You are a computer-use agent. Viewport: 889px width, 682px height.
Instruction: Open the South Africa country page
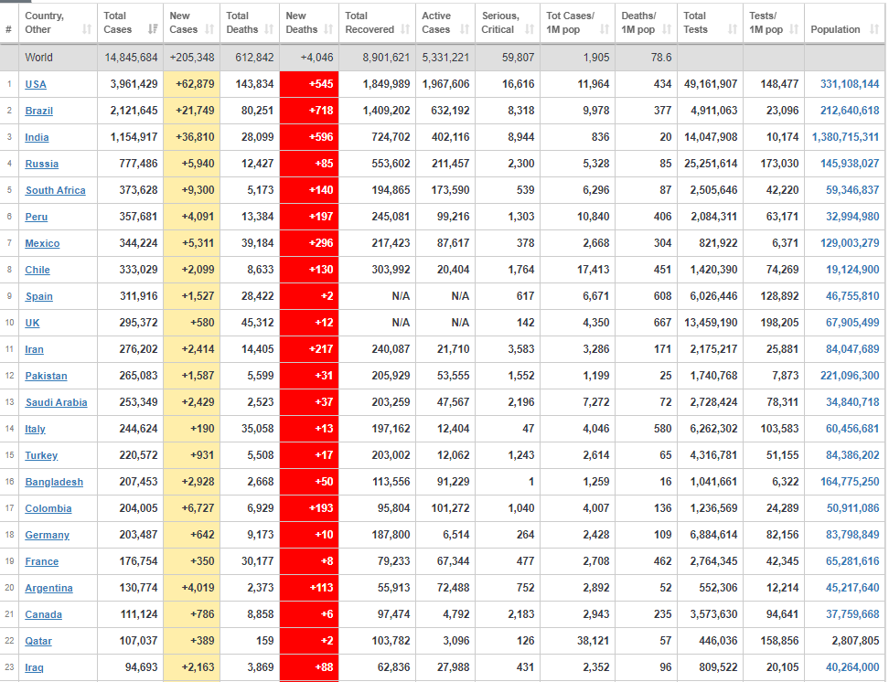pos(55,190)
